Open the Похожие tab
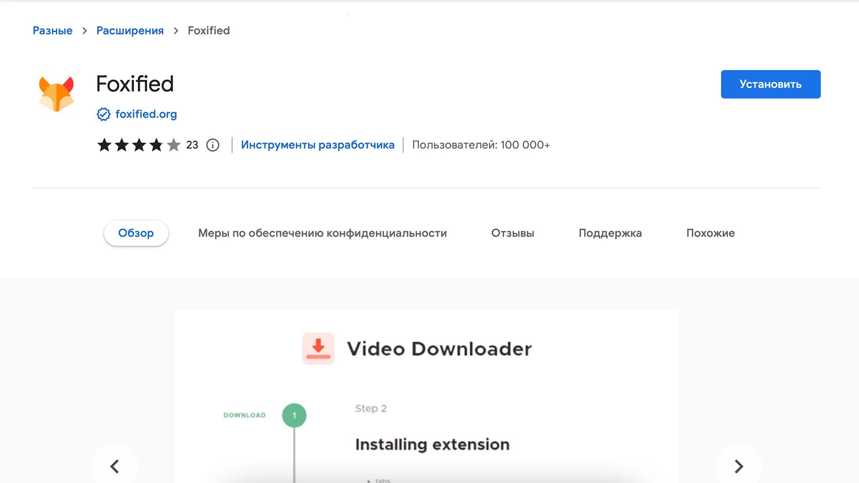The height and width of the screenshot is (483, 859). 710,233
